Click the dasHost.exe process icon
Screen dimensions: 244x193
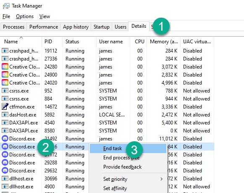point(5,115)
